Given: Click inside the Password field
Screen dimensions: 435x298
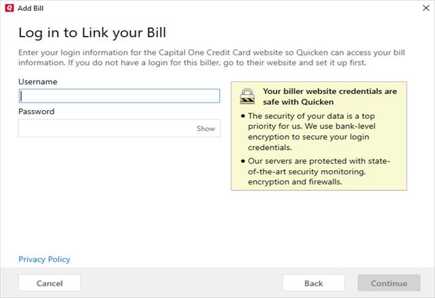Looking at the screenshot, I should (105, 128).
